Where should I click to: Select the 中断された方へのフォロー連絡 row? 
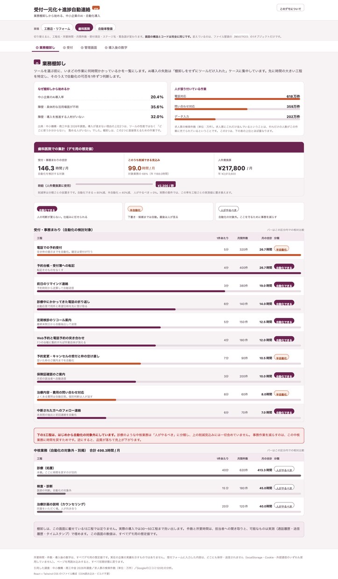[169, 412]
